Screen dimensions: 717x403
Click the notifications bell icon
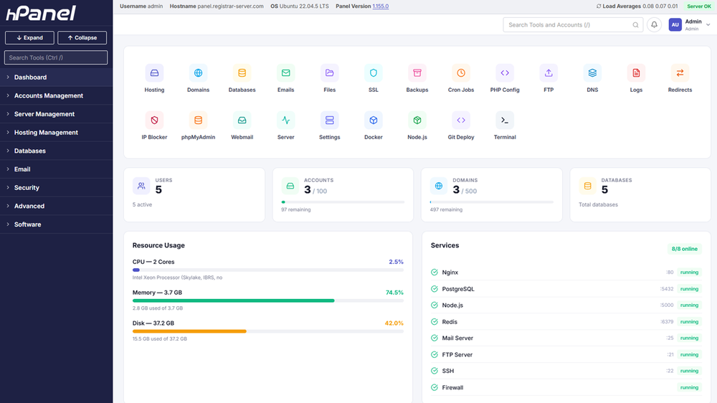pyautogui.click(x=655, y=24)
